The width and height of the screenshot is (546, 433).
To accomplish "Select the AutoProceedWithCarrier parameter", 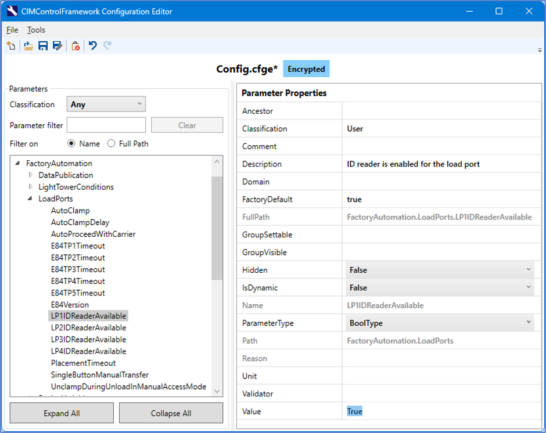I will pyautogui.click(x=94, y=234).
